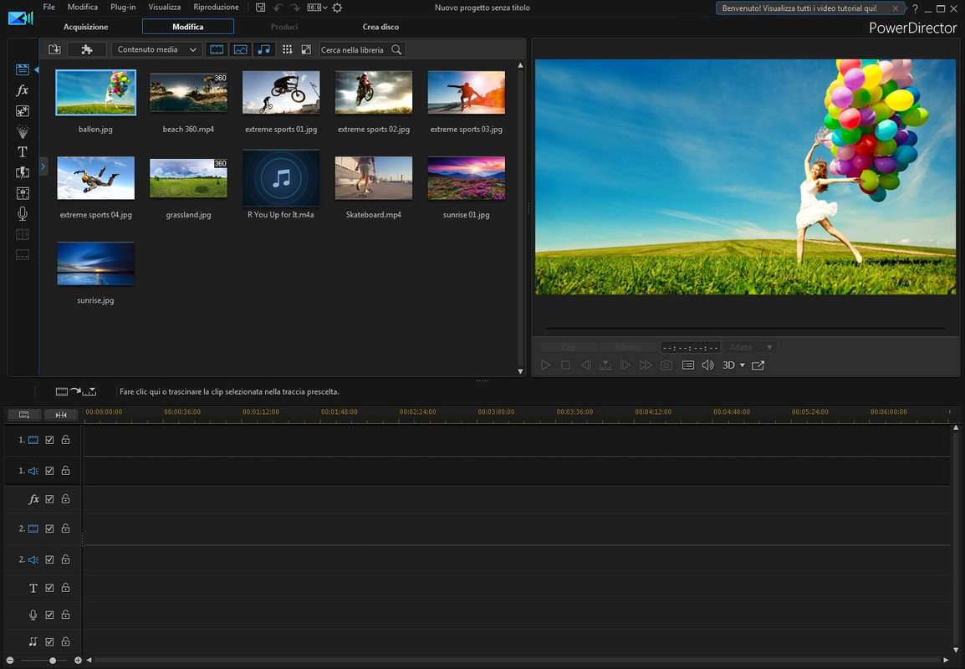
Task: Toggle audio filter in media library
Action: click(263, 49)
